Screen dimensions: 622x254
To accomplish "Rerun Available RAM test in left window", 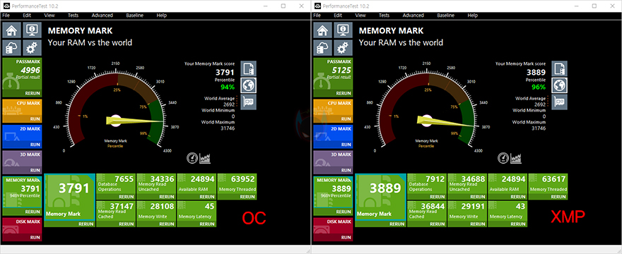I will click(208, 197).
